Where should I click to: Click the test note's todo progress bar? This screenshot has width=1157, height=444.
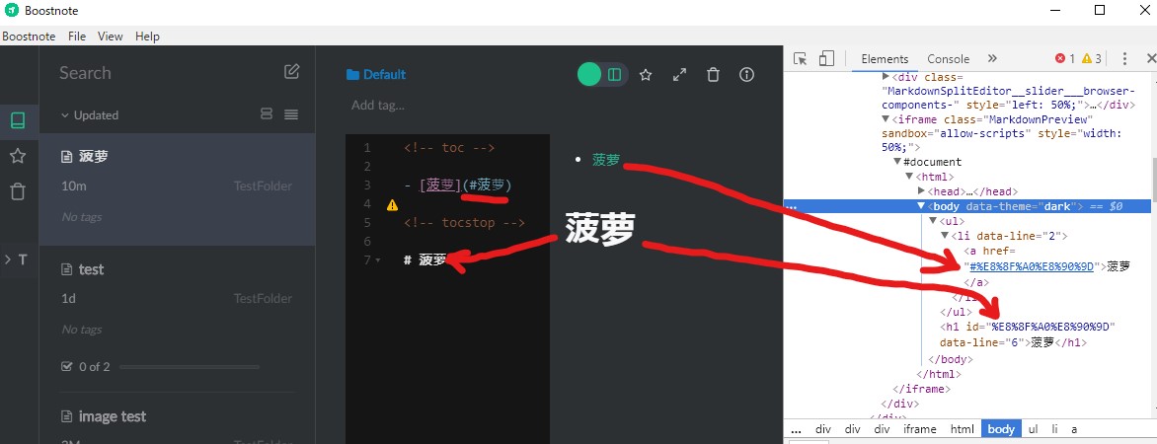190,367
